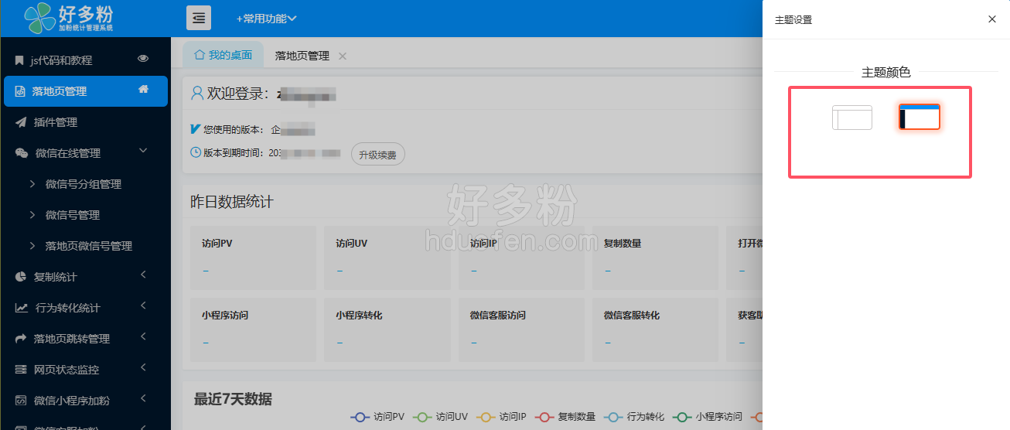This screenshot has height=430, width=1010.
Task: Click the 访问UV statistics card
Action: pos(387,258)
